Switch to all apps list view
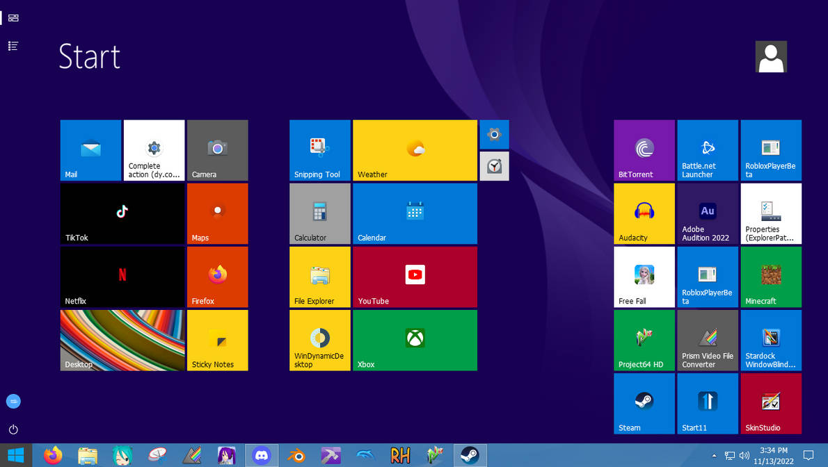The width and height of the screenshot is (828, 467). pyautogui.click(x=13, y=46)
